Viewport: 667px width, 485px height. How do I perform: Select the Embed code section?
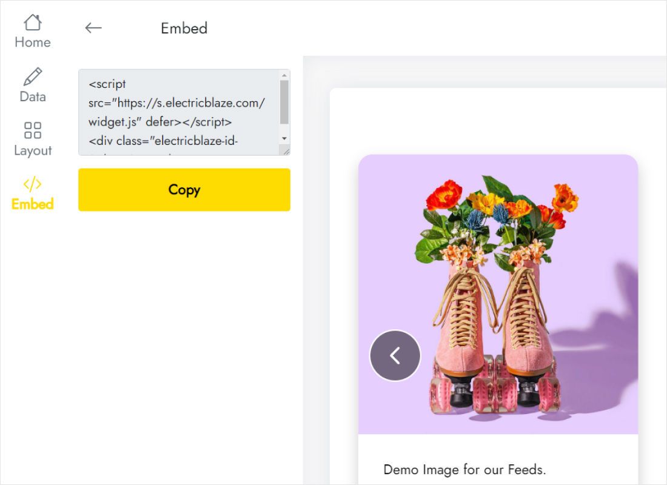coord(32,193)
